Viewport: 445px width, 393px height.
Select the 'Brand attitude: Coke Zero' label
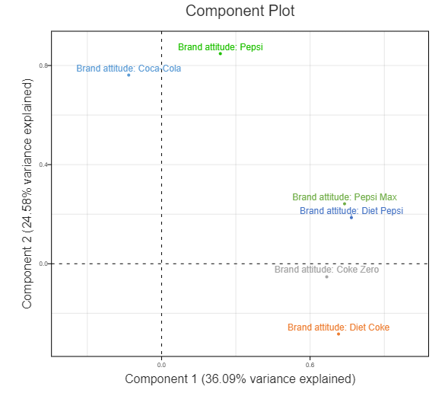tap(326, 270)
